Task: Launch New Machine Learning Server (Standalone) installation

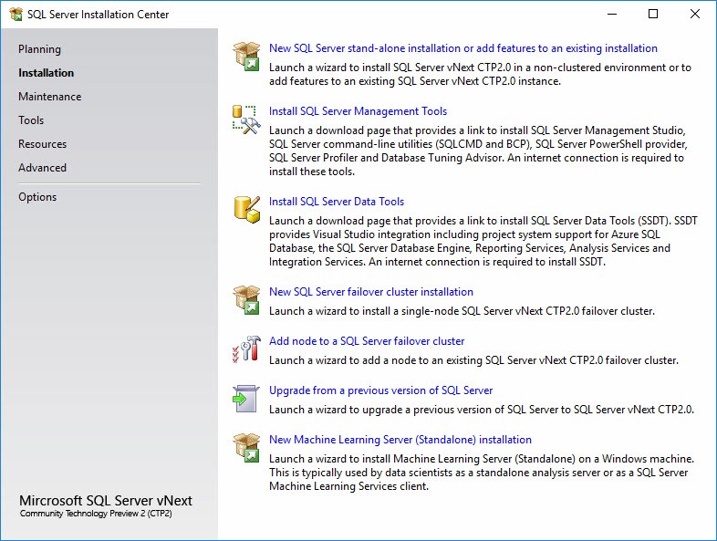Action: coord(400,440)
